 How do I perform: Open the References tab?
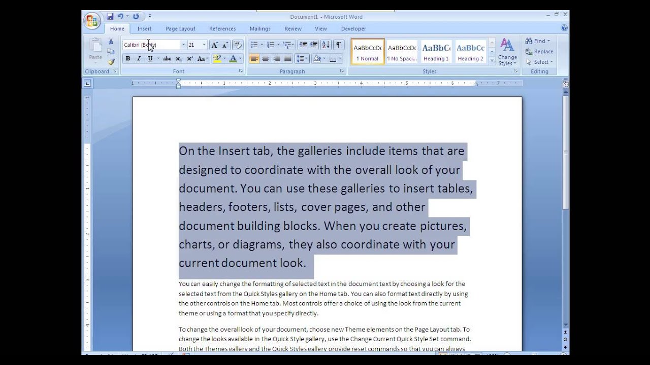pos(222,29)
